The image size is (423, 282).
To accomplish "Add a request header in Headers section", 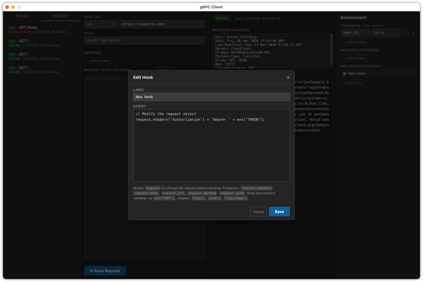I will tap(97, 61).
